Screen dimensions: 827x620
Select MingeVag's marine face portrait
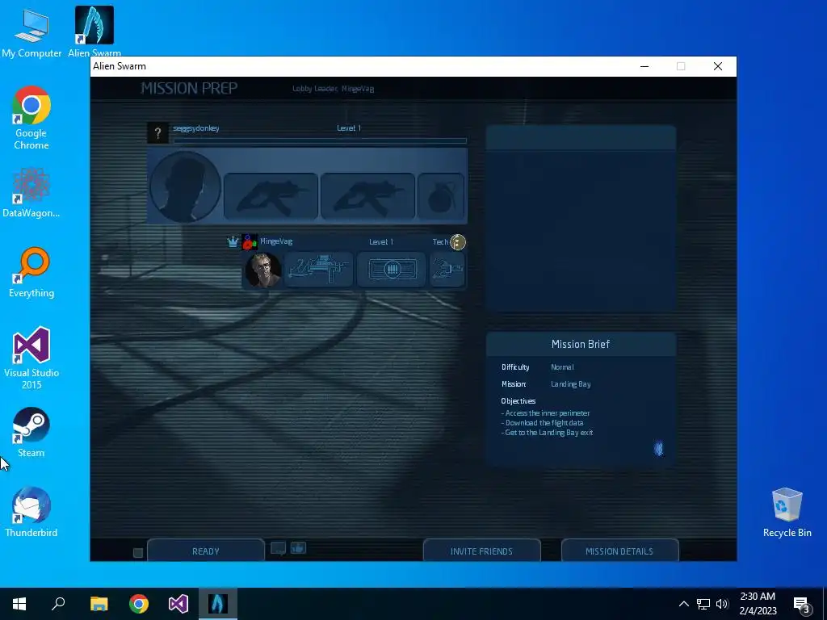pyautogui.click(x=262, y=270)
